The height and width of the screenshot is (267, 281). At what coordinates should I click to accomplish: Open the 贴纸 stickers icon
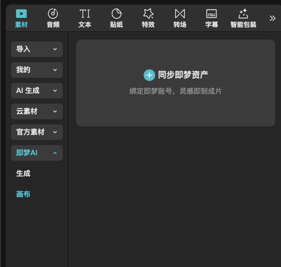click(x=117, y=14)
